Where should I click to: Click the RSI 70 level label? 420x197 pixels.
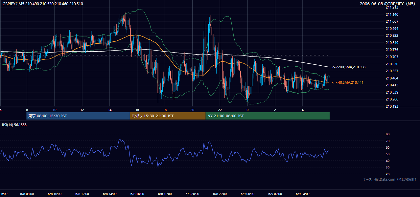(x=387, y=141)
